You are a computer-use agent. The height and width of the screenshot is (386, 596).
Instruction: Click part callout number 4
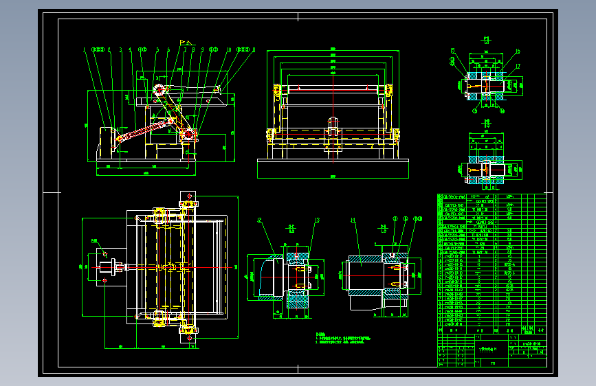click(130, 49)
